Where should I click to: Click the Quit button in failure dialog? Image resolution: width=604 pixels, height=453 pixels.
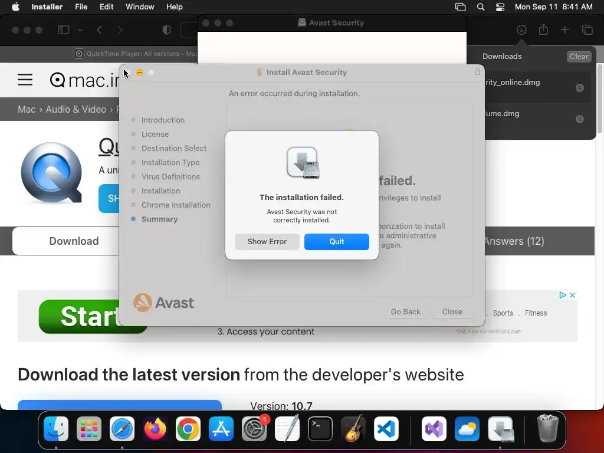[336, 241]
